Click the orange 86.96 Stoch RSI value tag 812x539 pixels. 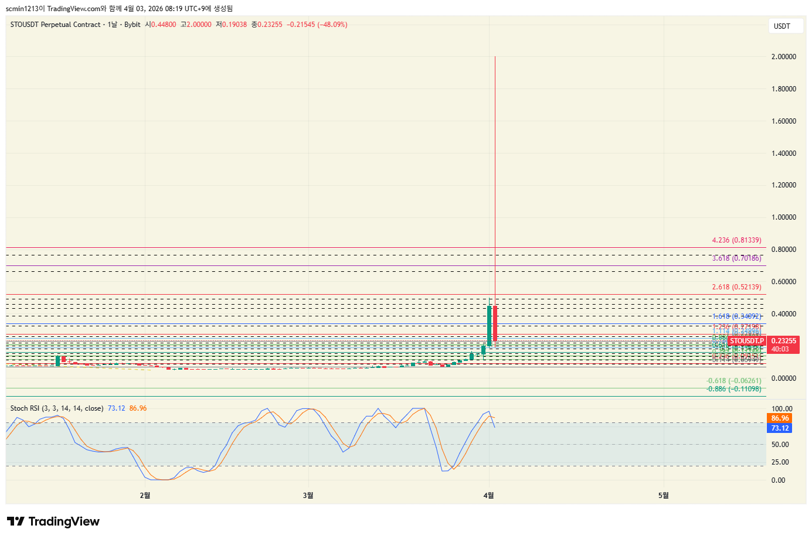(x=780, y=418)
